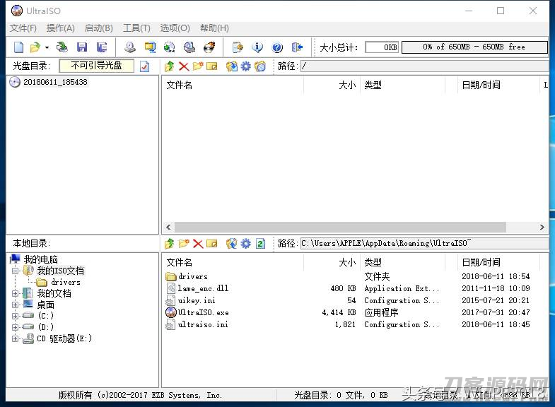Click the disc file list horizontal scrollbar
Image resolution: width=555 pixels, height=407 pixels.
pos(340,227)
